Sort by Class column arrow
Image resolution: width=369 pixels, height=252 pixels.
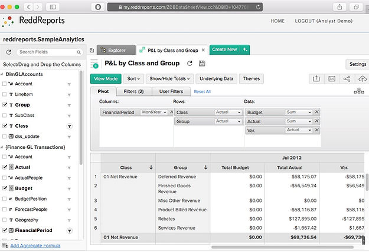pos(151,167)
